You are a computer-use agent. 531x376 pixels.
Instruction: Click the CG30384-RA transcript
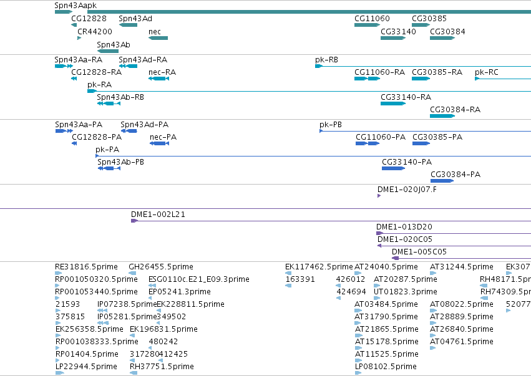[x=442, y=116]
